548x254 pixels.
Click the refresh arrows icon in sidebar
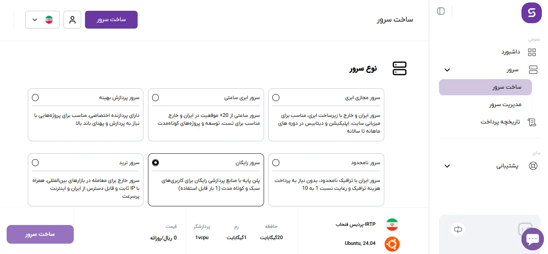click(458, 229)
